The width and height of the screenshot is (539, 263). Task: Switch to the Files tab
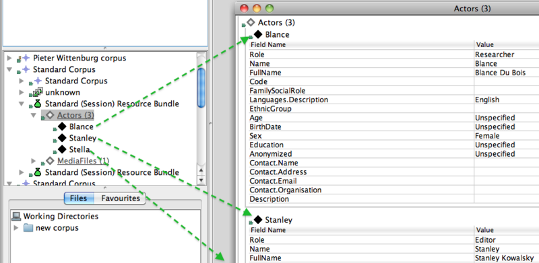pos(78,198)
